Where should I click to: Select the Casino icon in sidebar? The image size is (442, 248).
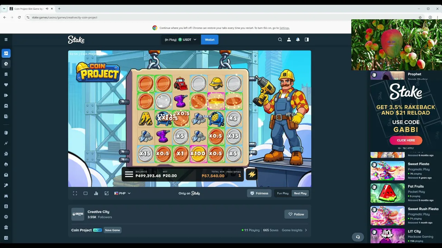point(6,53)
